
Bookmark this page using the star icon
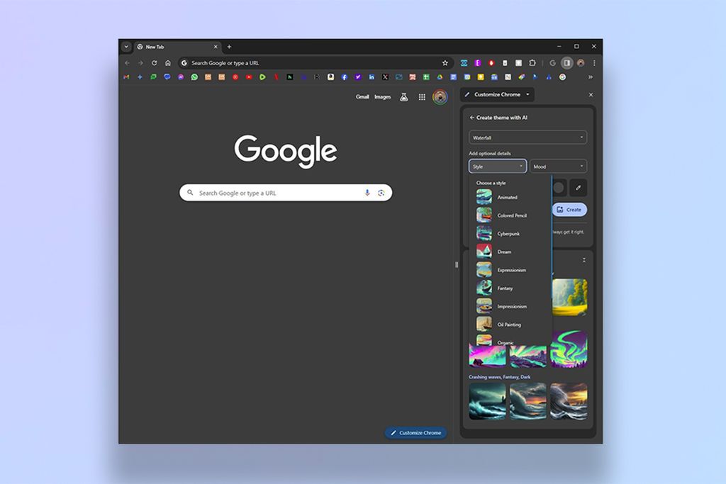(445, 62)
